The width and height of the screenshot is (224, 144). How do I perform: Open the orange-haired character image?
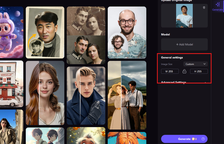[127, 138]
